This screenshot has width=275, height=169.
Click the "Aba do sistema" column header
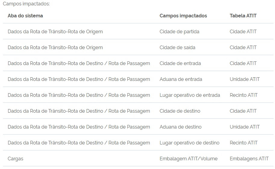25,16
